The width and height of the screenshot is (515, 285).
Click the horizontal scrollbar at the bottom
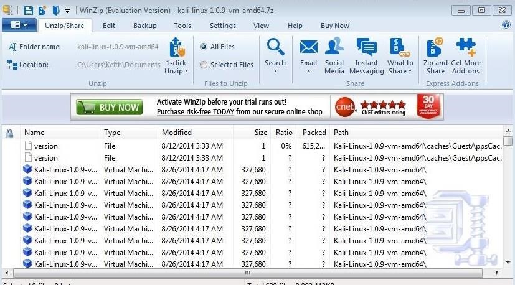(248, 273)
